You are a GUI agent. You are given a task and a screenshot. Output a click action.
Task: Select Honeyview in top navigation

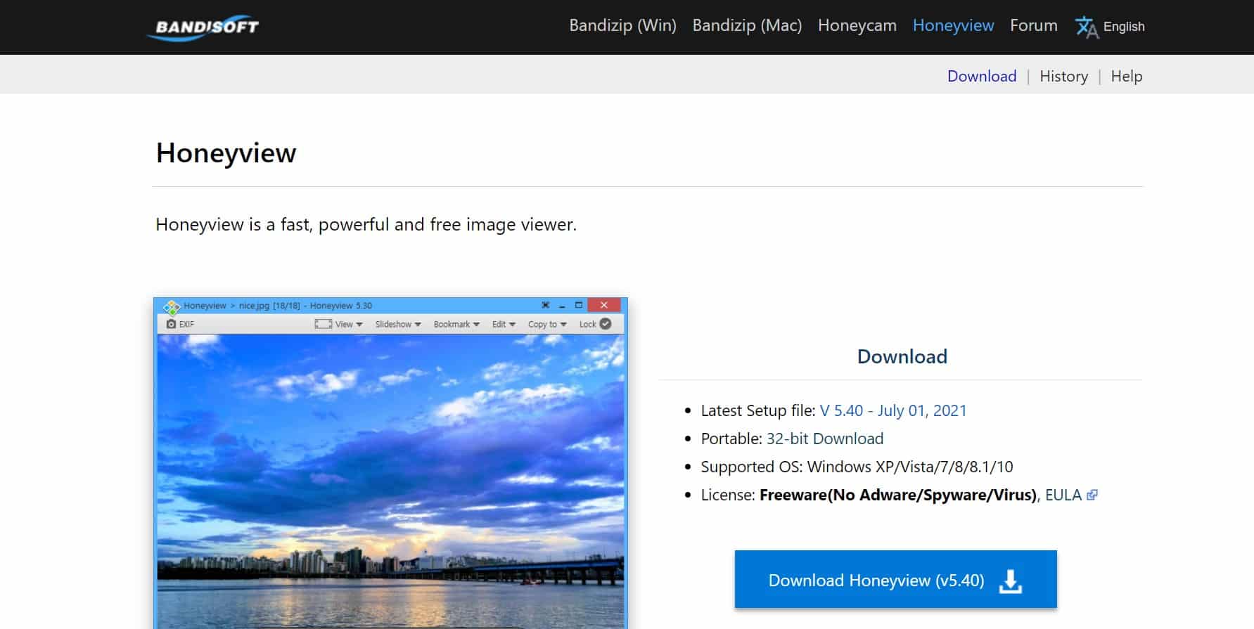coord(953,26)
